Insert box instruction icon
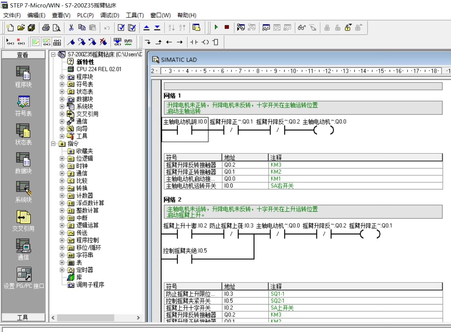Image resolution: width=451 pixels, height=332 pixels. tap(215, 42)
